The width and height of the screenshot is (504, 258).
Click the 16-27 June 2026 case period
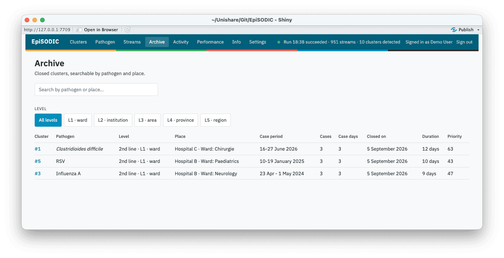tap(279, 149)
